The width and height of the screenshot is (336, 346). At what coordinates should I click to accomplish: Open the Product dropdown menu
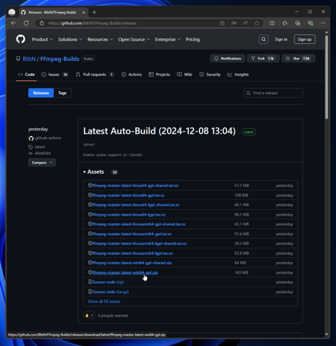[x=42, y=39]
